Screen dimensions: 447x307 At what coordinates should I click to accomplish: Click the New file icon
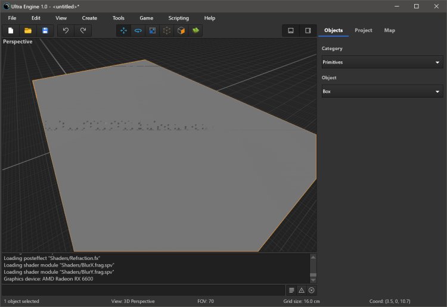point(11,30)
